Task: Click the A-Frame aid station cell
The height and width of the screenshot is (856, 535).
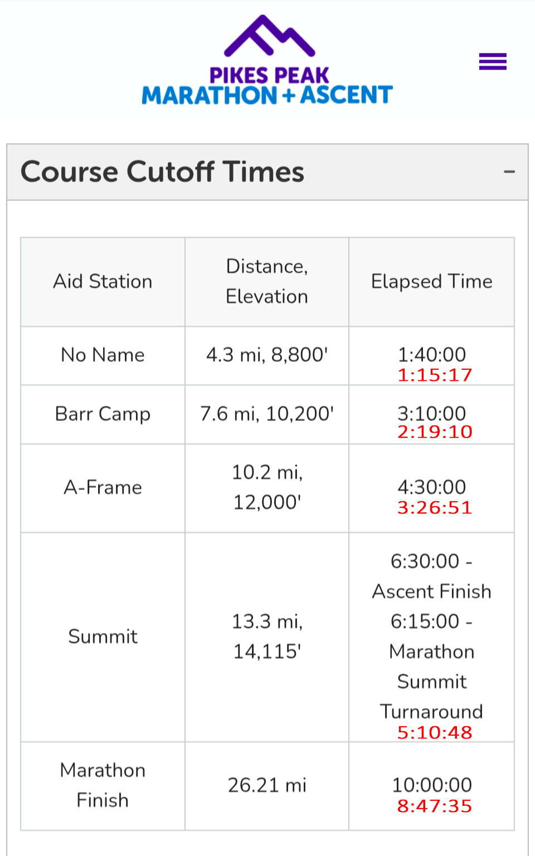Action: pos(103,488)
